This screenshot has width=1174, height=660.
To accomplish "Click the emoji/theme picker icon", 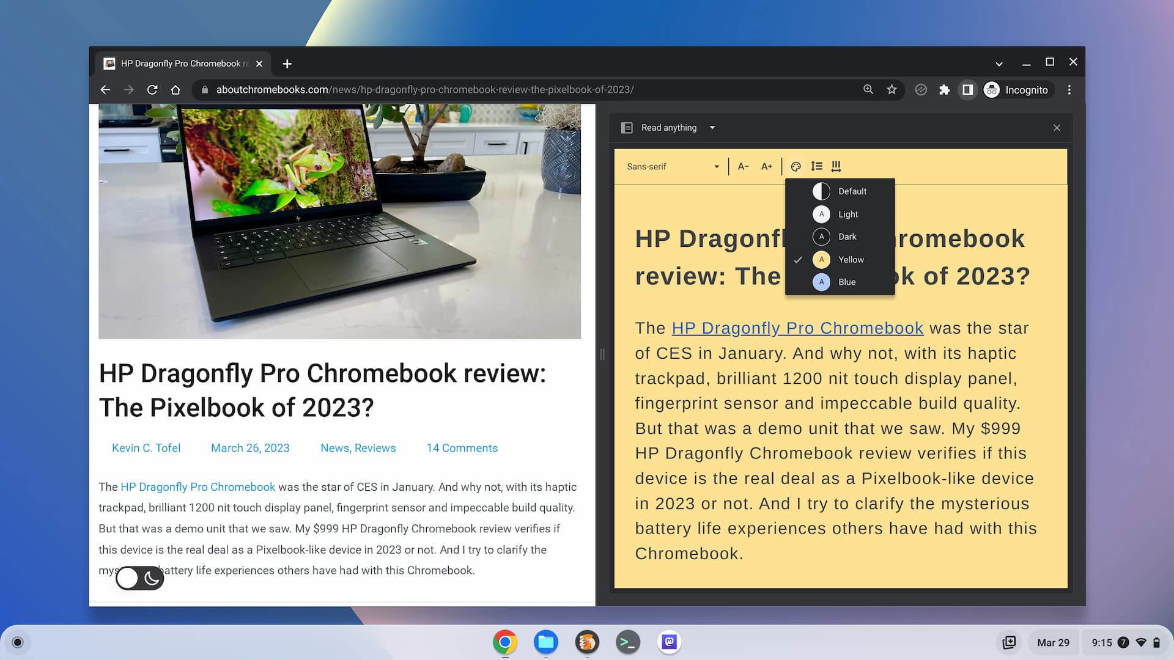I will pyautogui.click(x=796, y=166).
